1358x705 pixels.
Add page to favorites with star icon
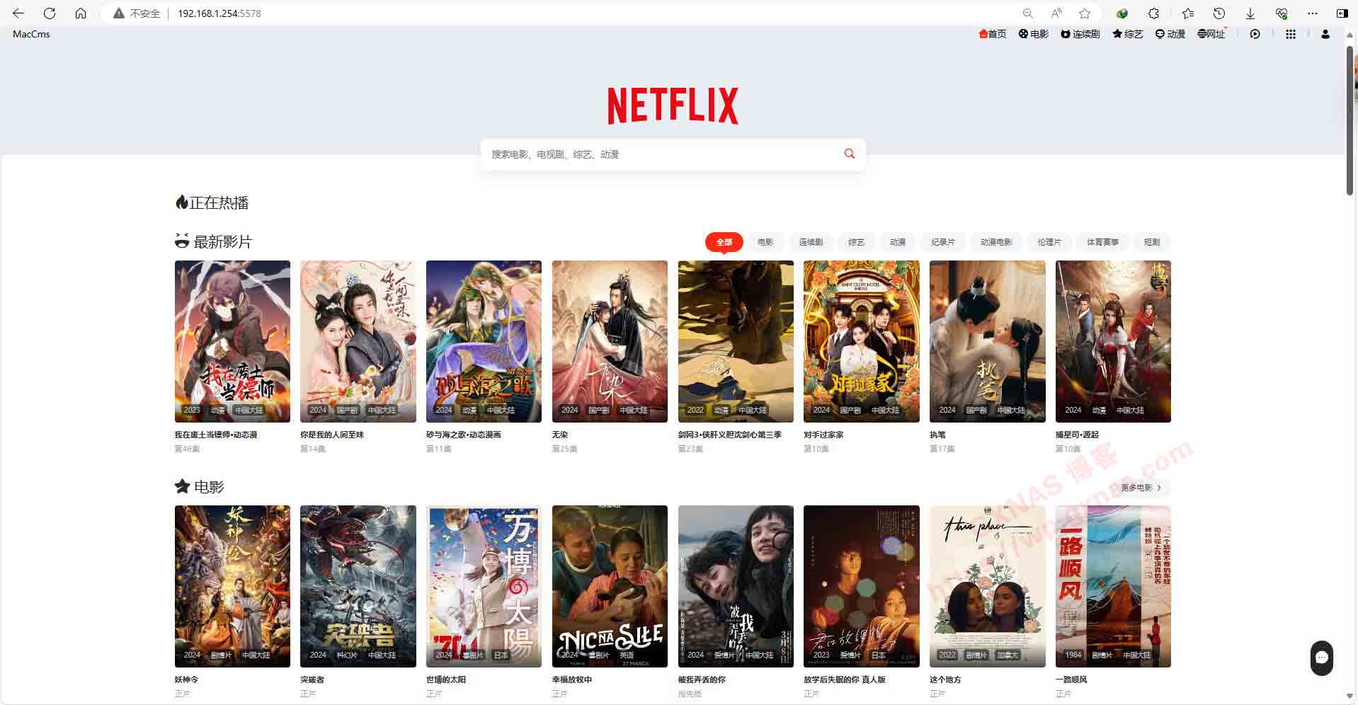(1084, 13)
